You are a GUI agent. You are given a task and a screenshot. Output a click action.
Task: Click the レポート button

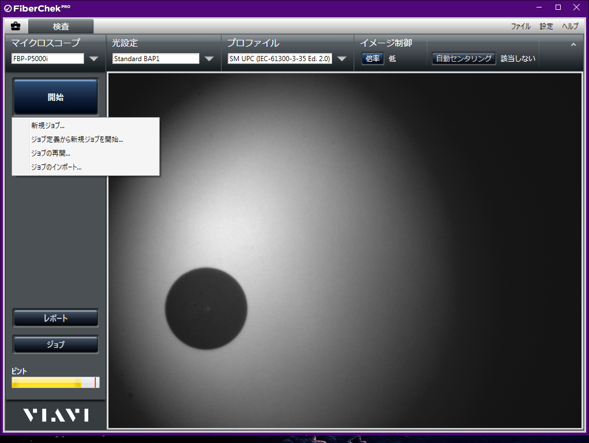[55, 318]
